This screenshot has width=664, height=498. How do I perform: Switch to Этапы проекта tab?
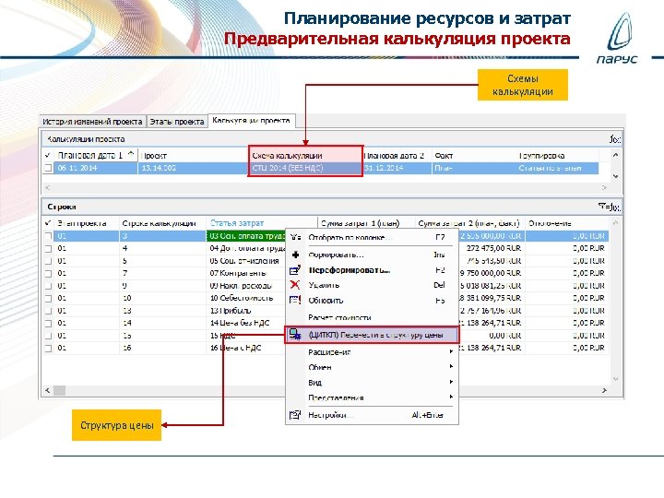point(177,122)
